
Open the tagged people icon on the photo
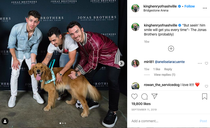point(5,121)
